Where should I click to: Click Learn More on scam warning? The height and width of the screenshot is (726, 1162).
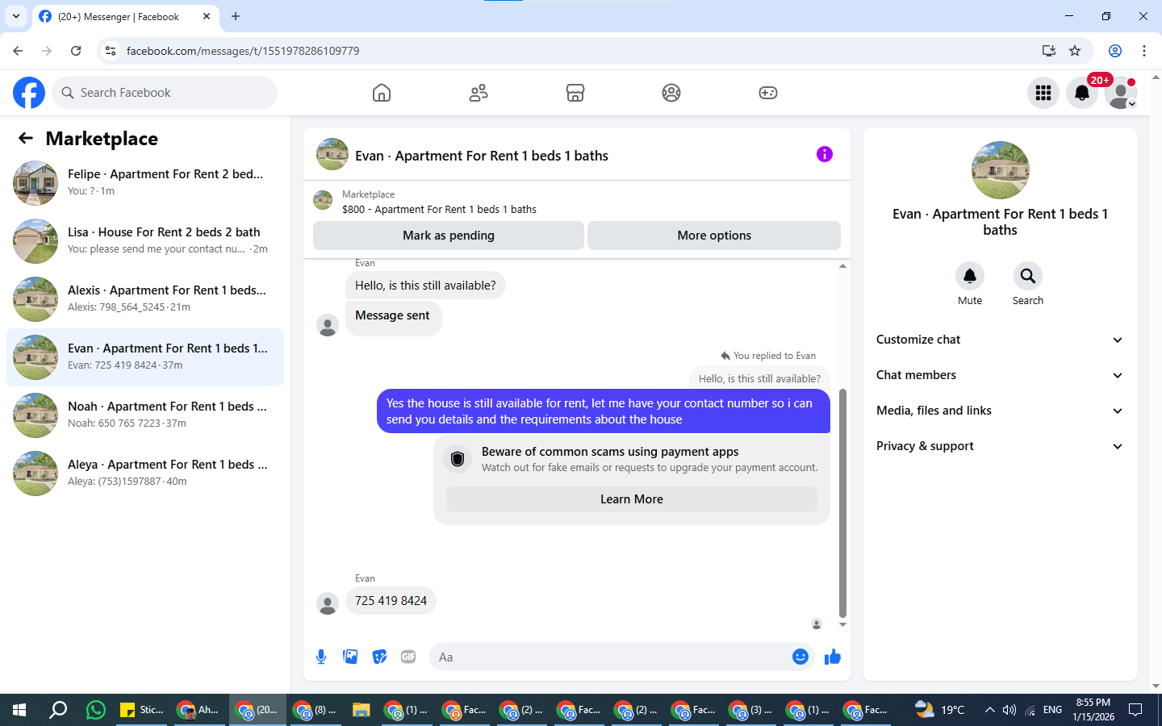point(632,499)
